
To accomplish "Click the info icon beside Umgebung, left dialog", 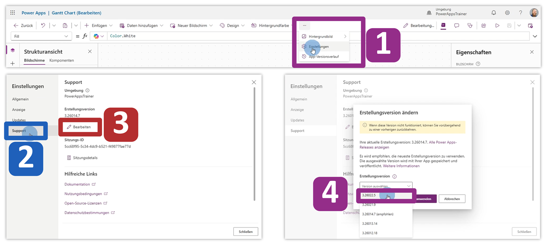I will tap(88, 91).
